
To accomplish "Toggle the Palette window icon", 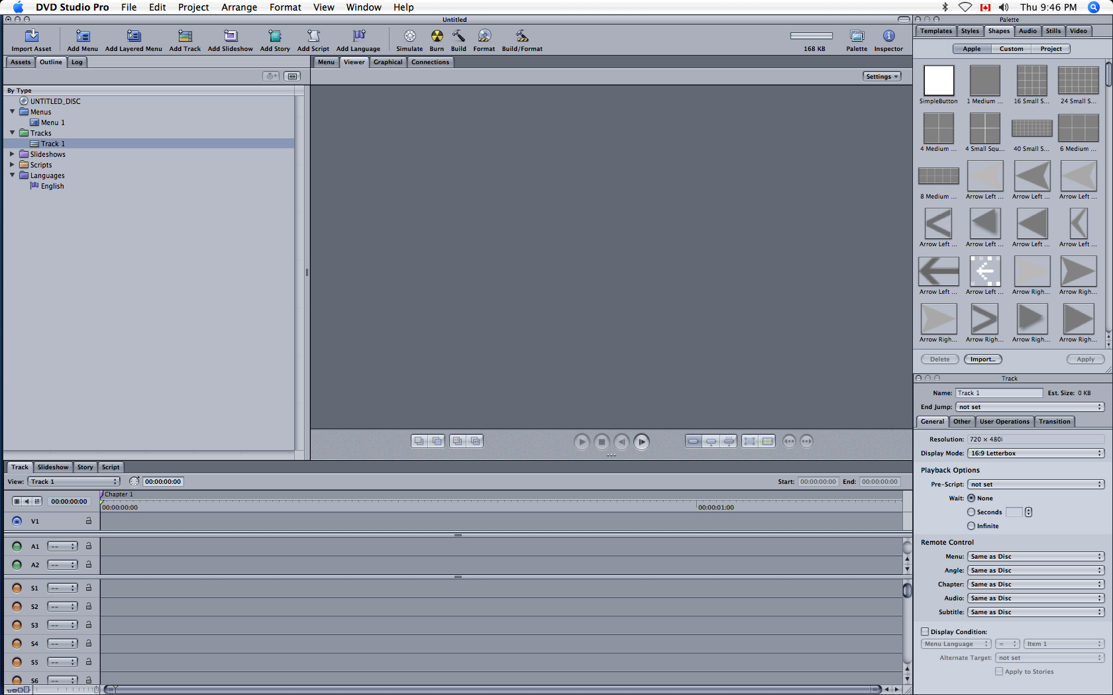I will 857,36.
